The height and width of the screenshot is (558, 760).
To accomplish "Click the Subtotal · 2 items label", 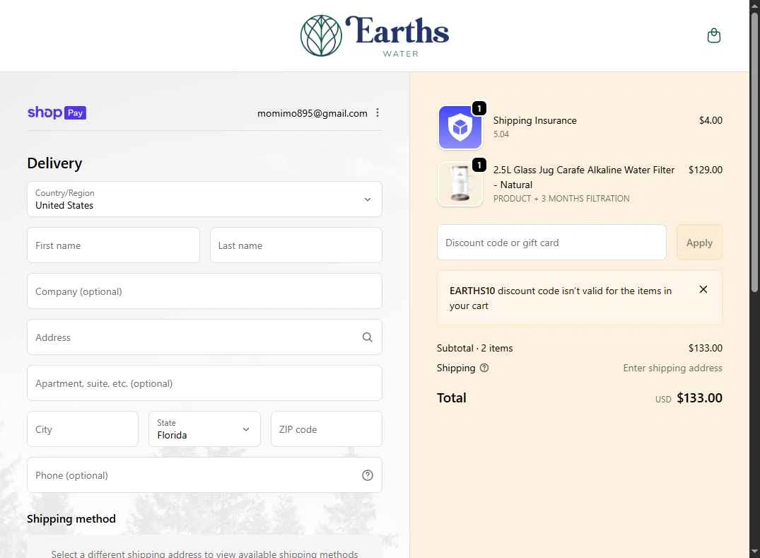I will coord(474,348).
